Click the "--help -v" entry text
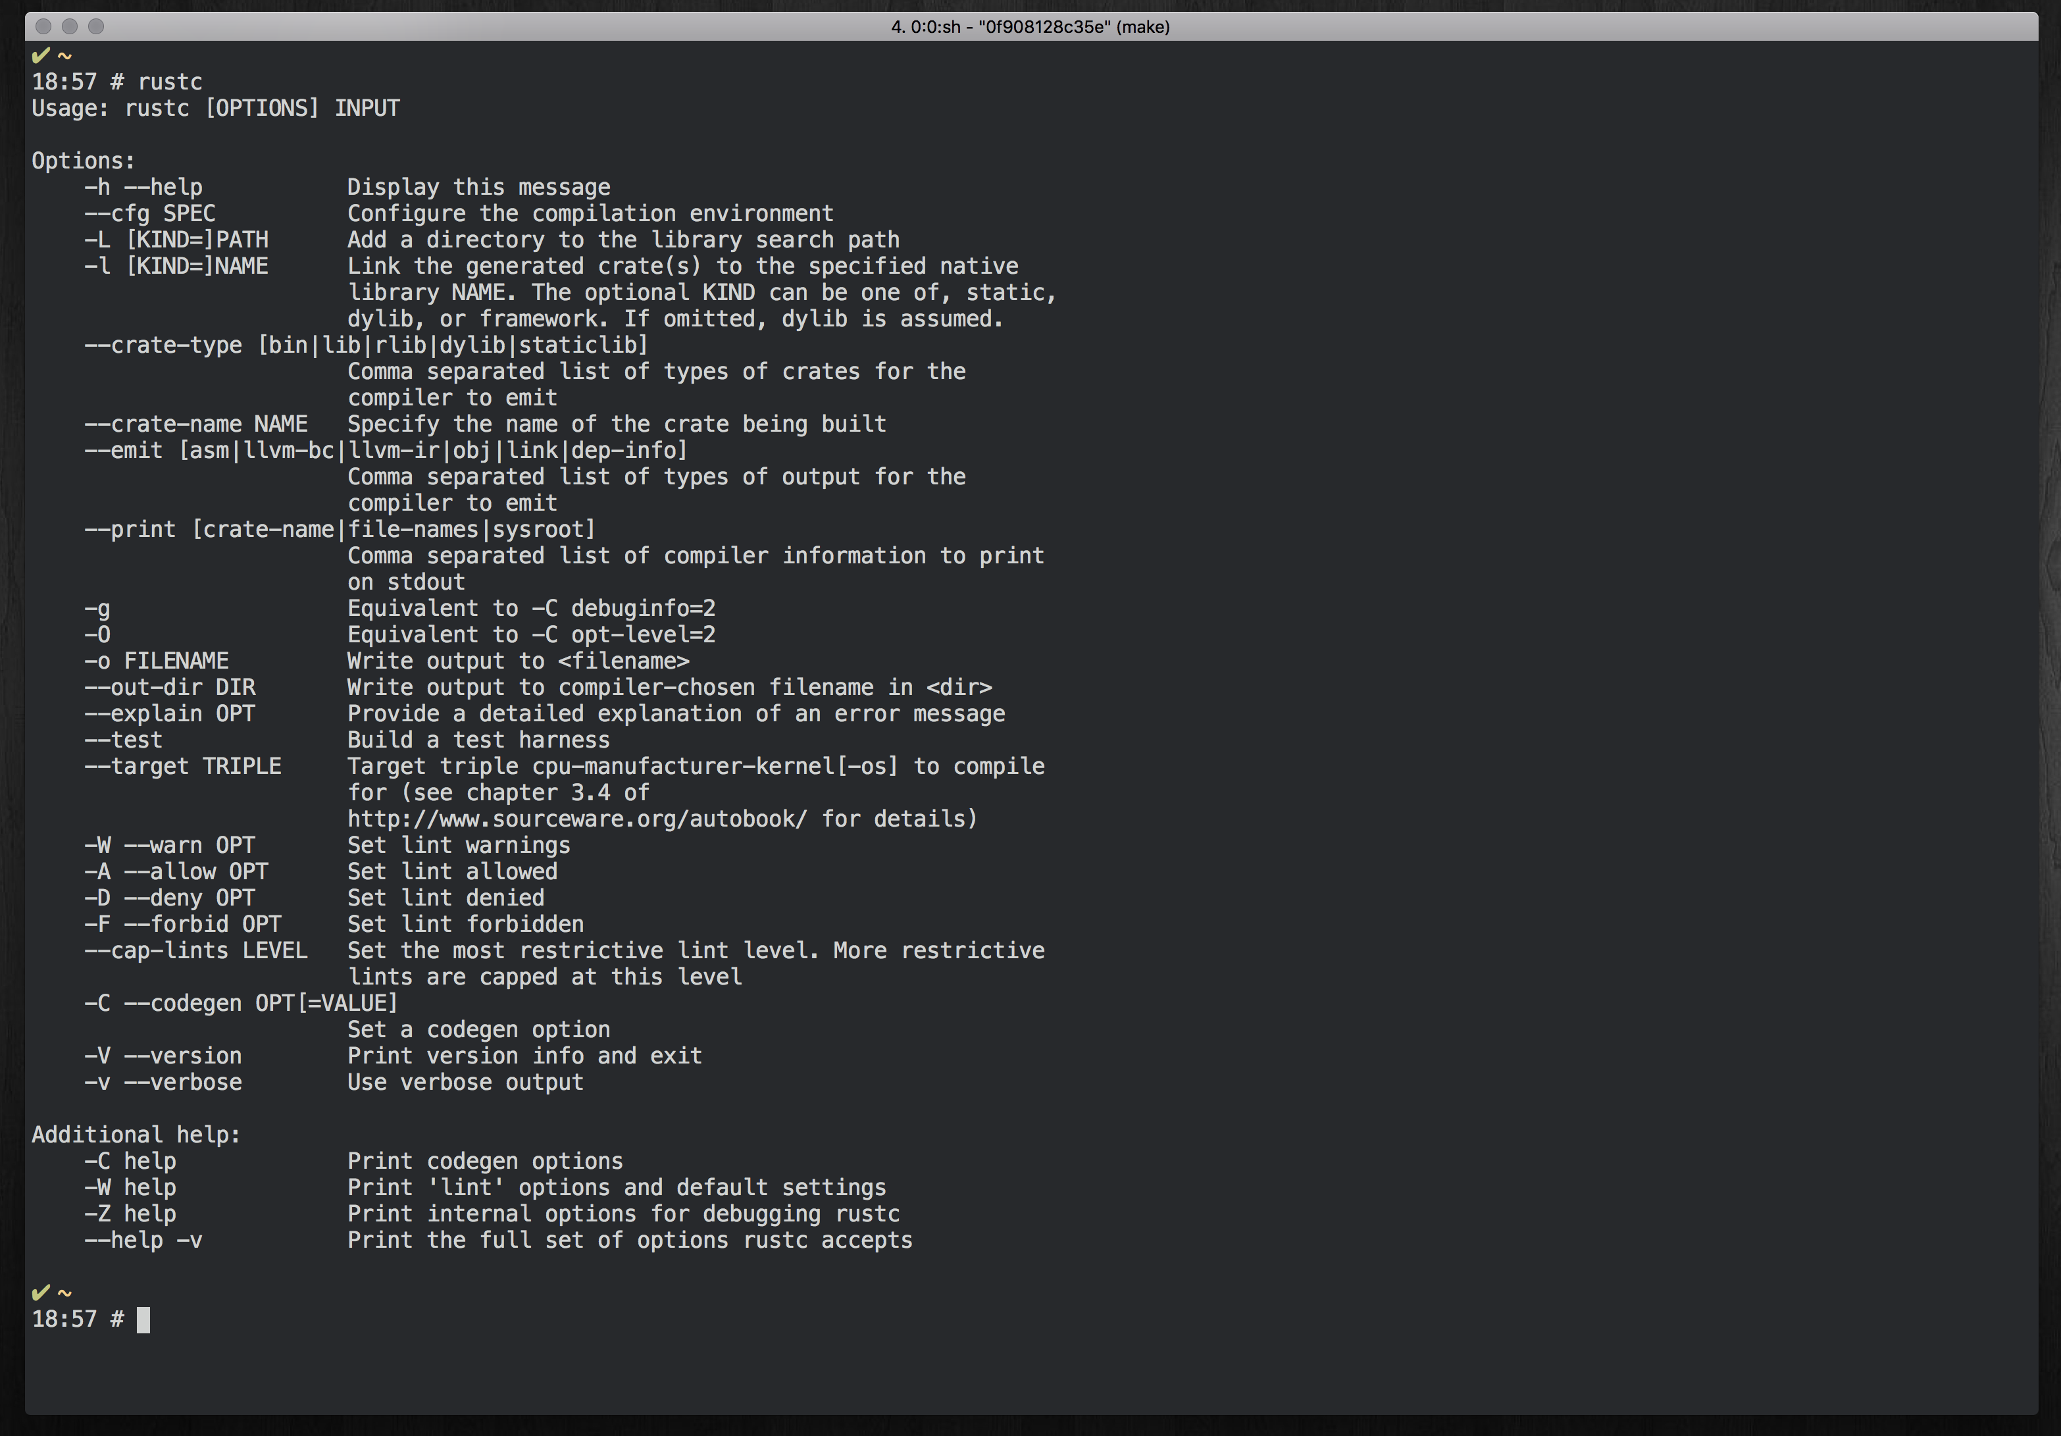 (x=143, y=1241)
